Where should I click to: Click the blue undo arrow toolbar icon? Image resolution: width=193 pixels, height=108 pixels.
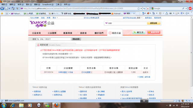(143, 13)
